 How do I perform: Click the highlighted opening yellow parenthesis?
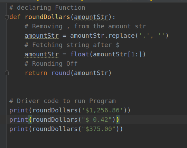[x=30, y=120]
